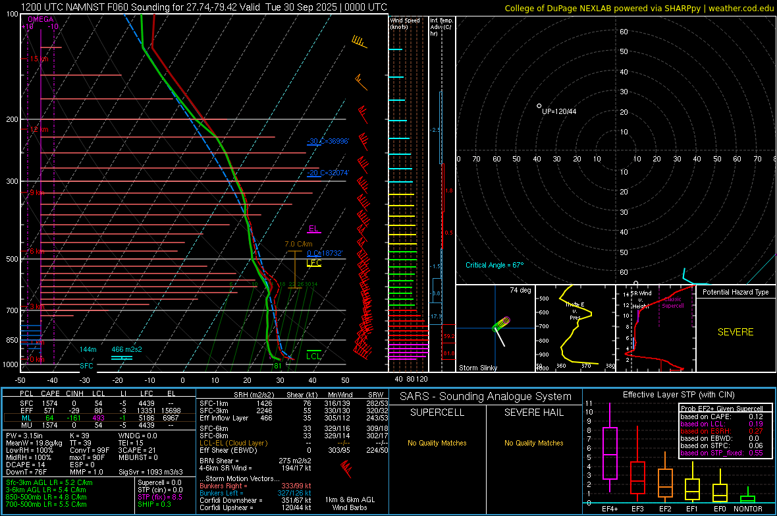The image size is (777, 516).
Task: Select the 9 km height marker
Action: point(37,192)
